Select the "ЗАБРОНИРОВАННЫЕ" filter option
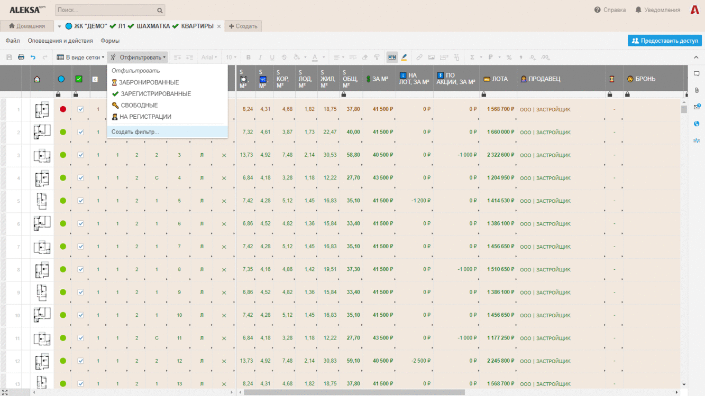This screenshot has width=705, height=396. point(149,82)
